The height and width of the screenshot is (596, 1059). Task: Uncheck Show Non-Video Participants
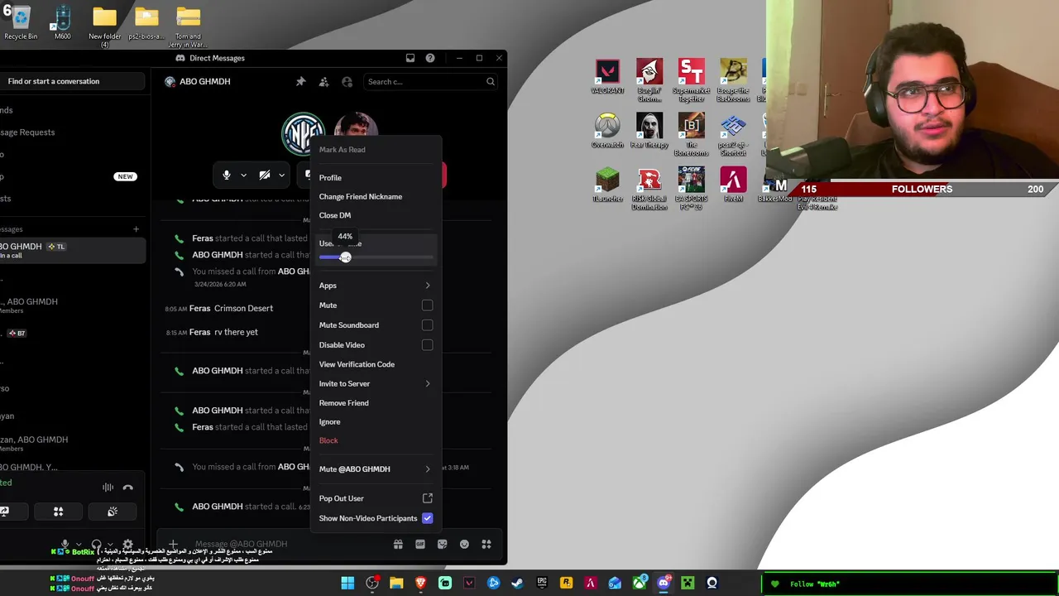coord(427,518)
